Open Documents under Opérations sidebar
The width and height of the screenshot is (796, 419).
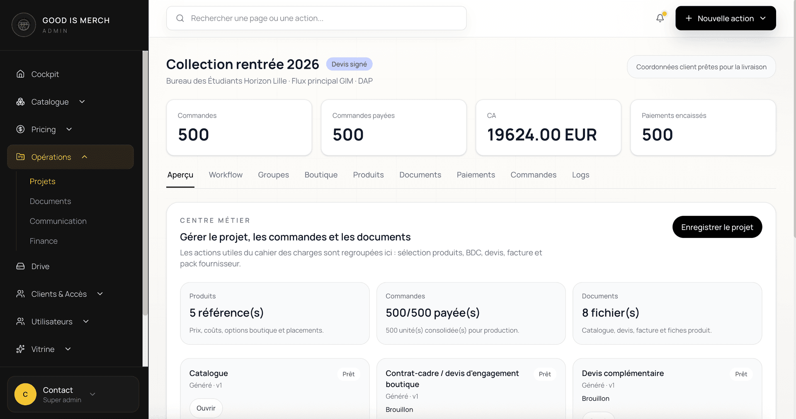tap(50, 201)
